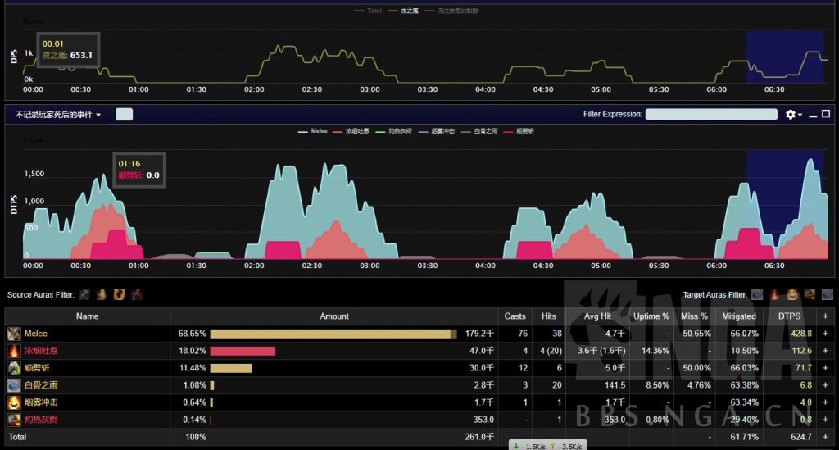Select the third Source Auras Filter icon
Viewport: 839px width, 450px height.
(x=119, y=294)
